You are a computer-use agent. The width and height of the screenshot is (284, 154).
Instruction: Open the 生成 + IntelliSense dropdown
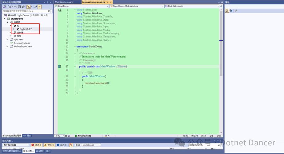click(x=88, y=145)
